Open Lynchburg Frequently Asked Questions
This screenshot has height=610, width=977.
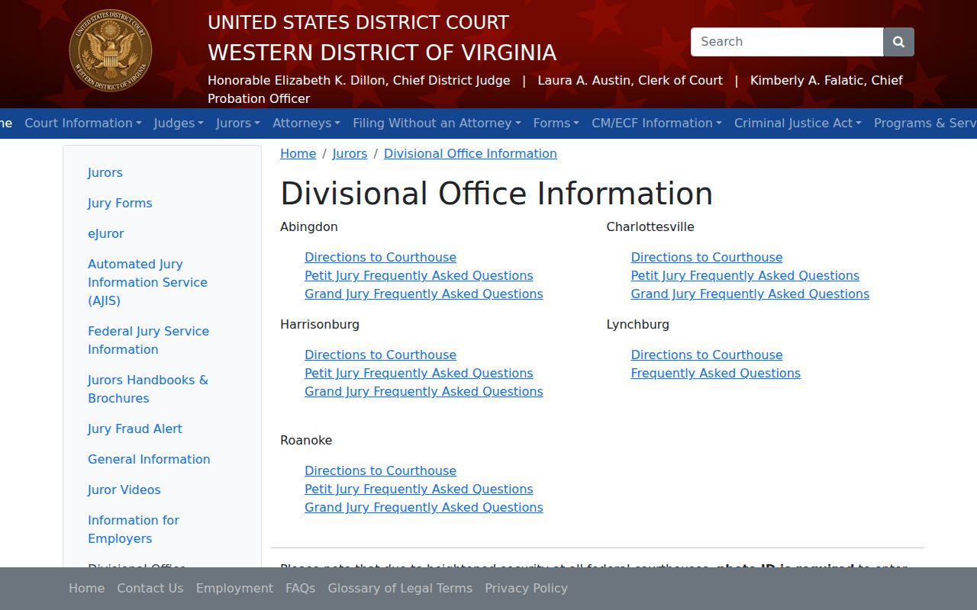[716, 373]
